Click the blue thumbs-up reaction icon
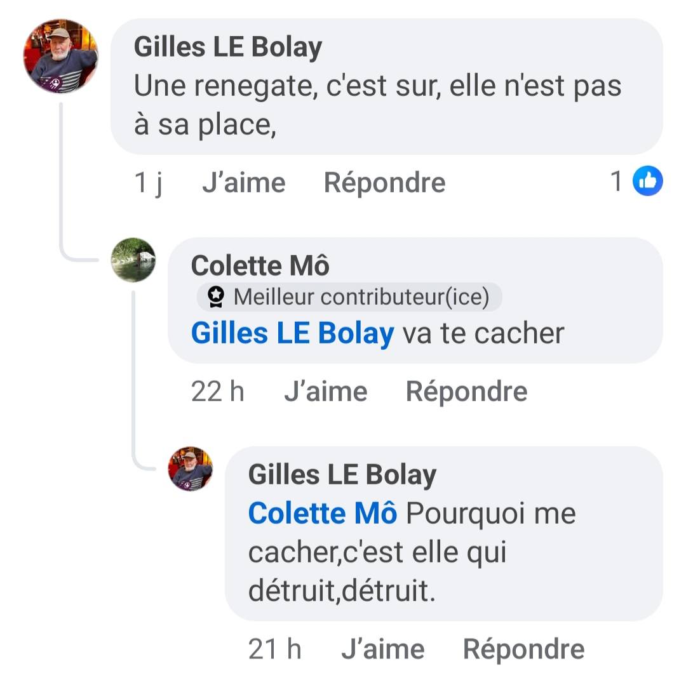 (x=647, y=182)
